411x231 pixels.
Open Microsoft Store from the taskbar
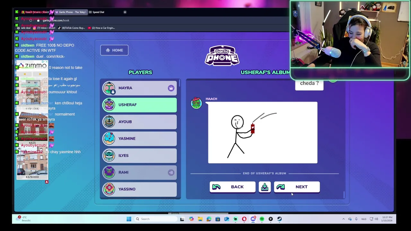click(x=218, y=219)
